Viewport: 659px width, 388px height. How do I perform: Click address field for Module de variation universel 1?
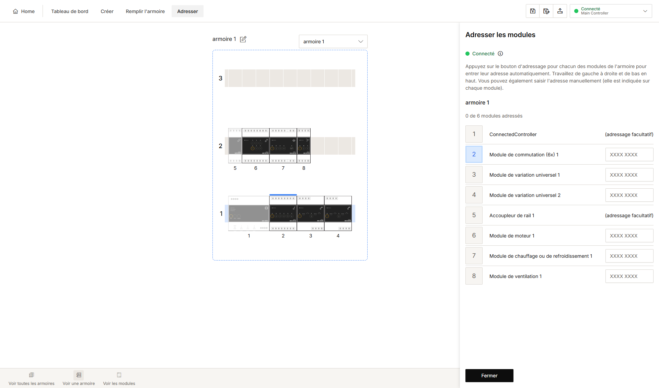(629, 175)
